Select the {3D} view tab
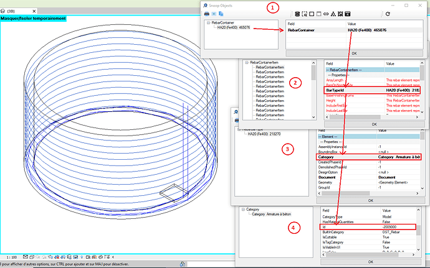Image resolution: width=430 pixels, height=268 pixels. (x=11, y=11)
